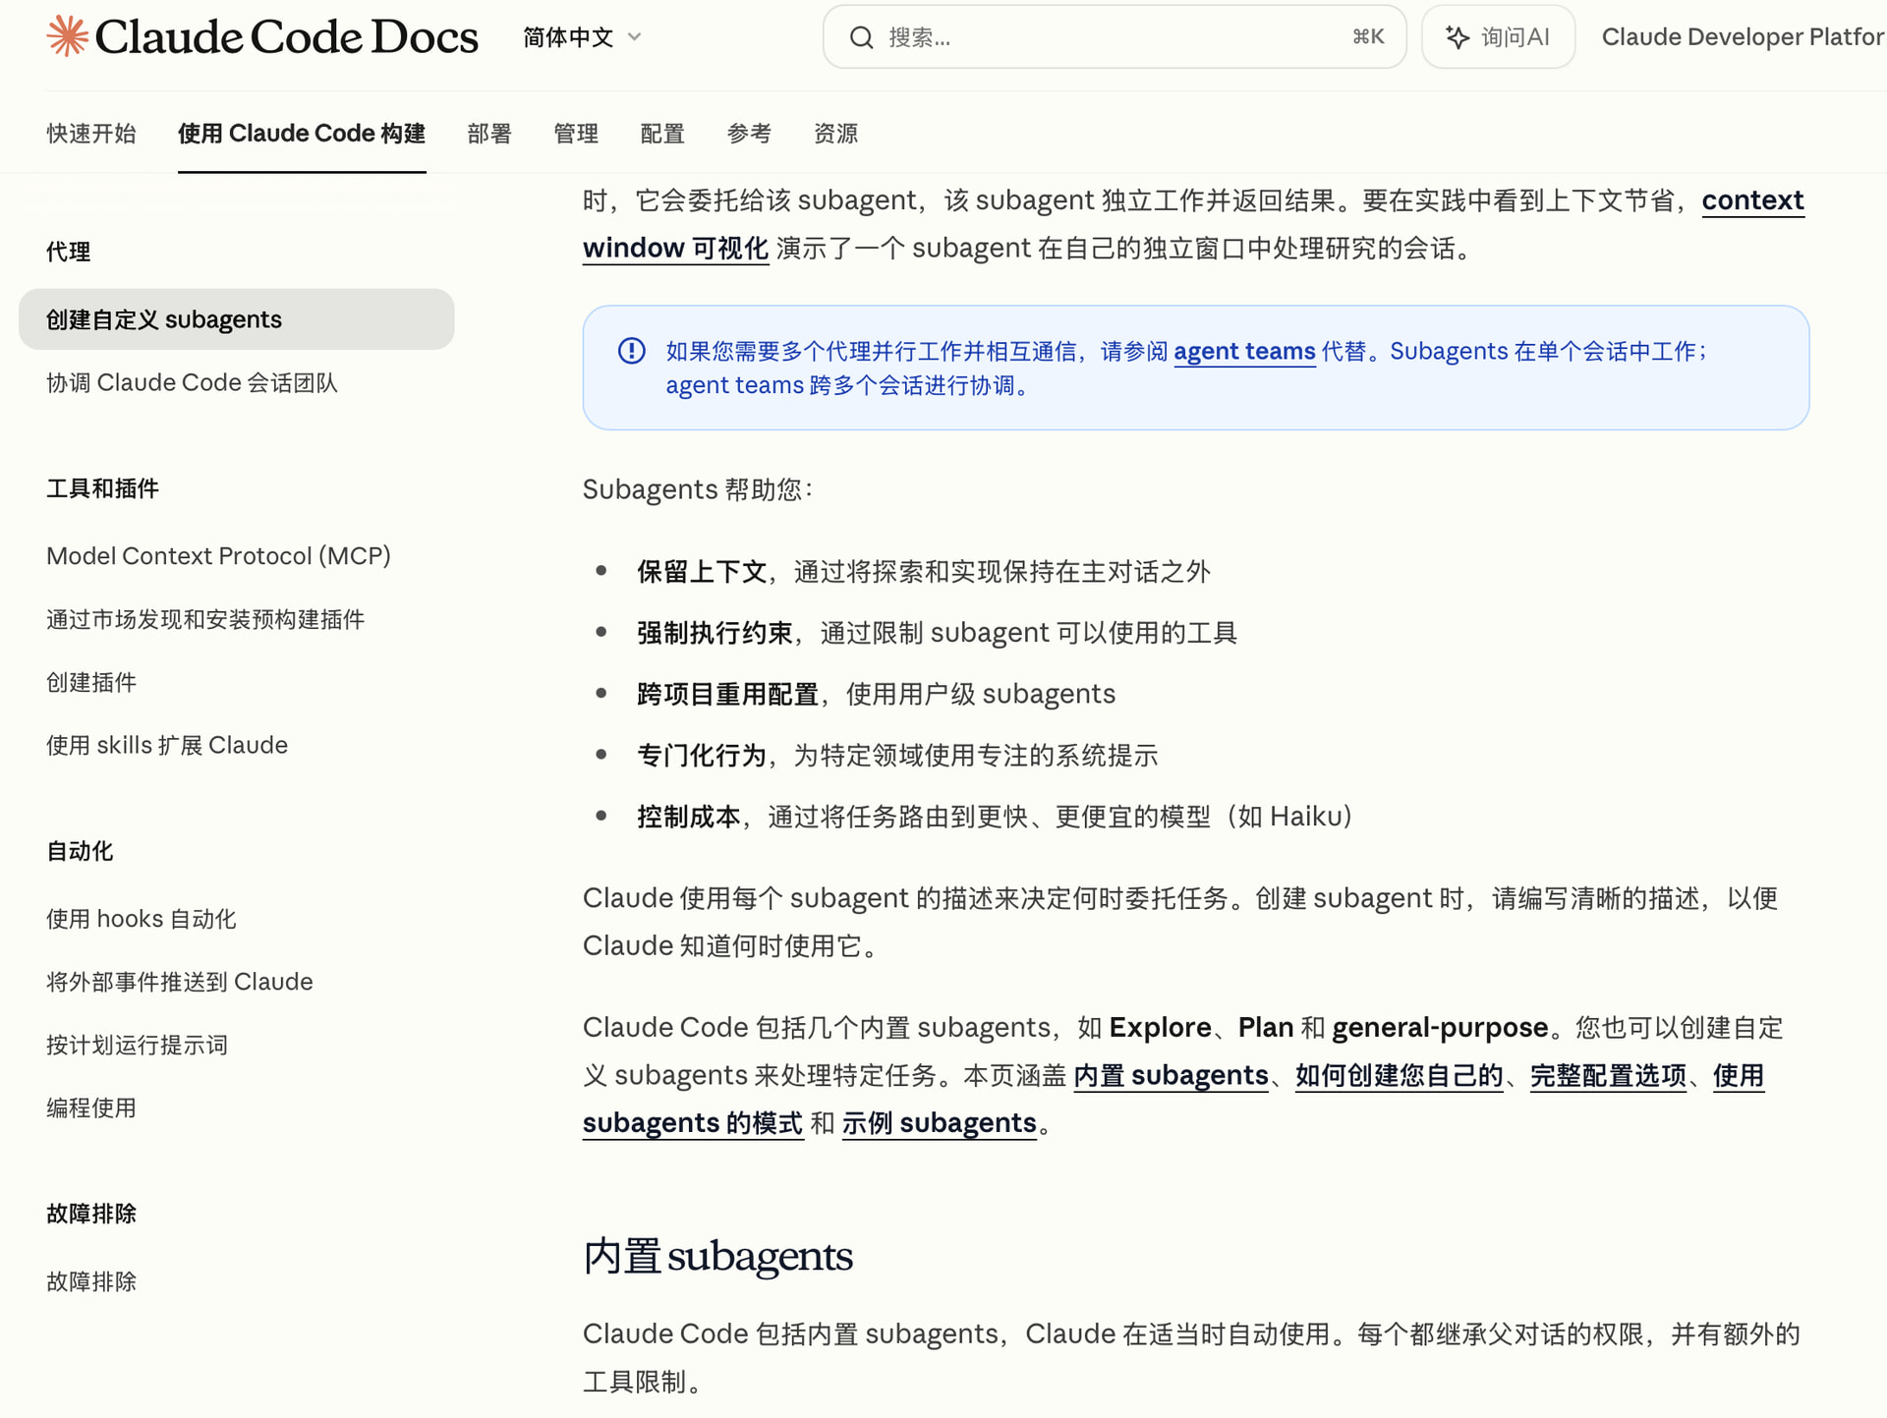The width and height of the screenshot is (1887, 1418).
Task: Follow the 如何创建您自己的 link
Action: (1399, 1075)
